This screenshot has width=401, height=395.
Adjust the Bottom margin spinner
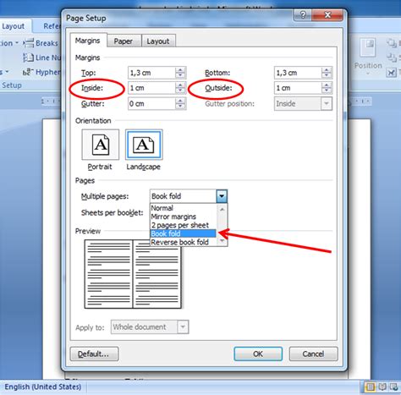327,73
